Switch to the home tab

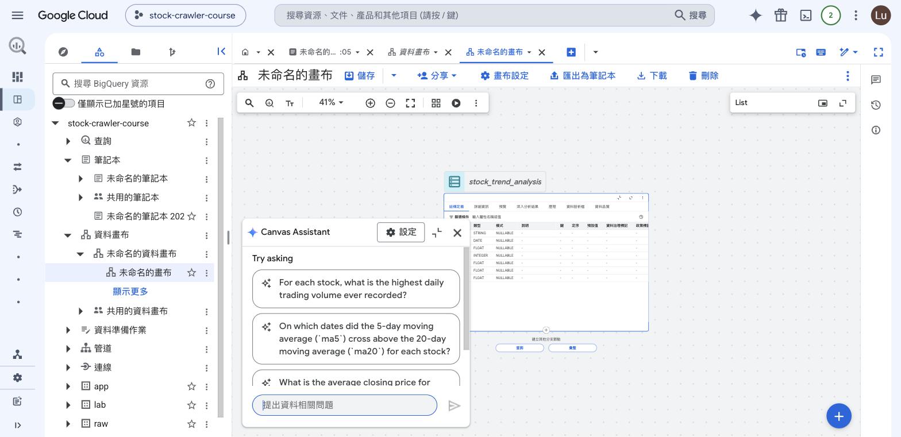coord(245,52)
